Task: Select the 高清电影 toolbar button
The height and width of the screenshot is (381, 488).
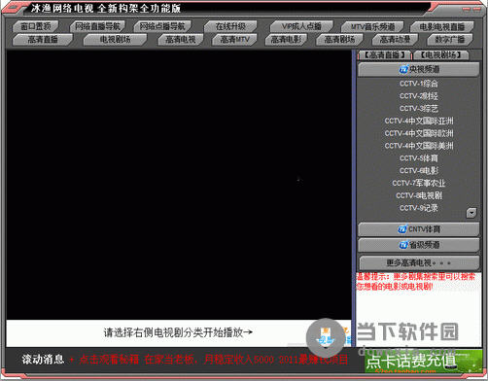Action: (286, 40)
